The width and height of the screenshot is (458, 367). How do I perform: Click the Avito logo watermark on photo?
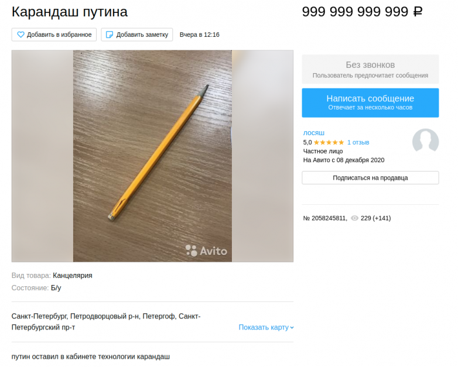[206, 251]
